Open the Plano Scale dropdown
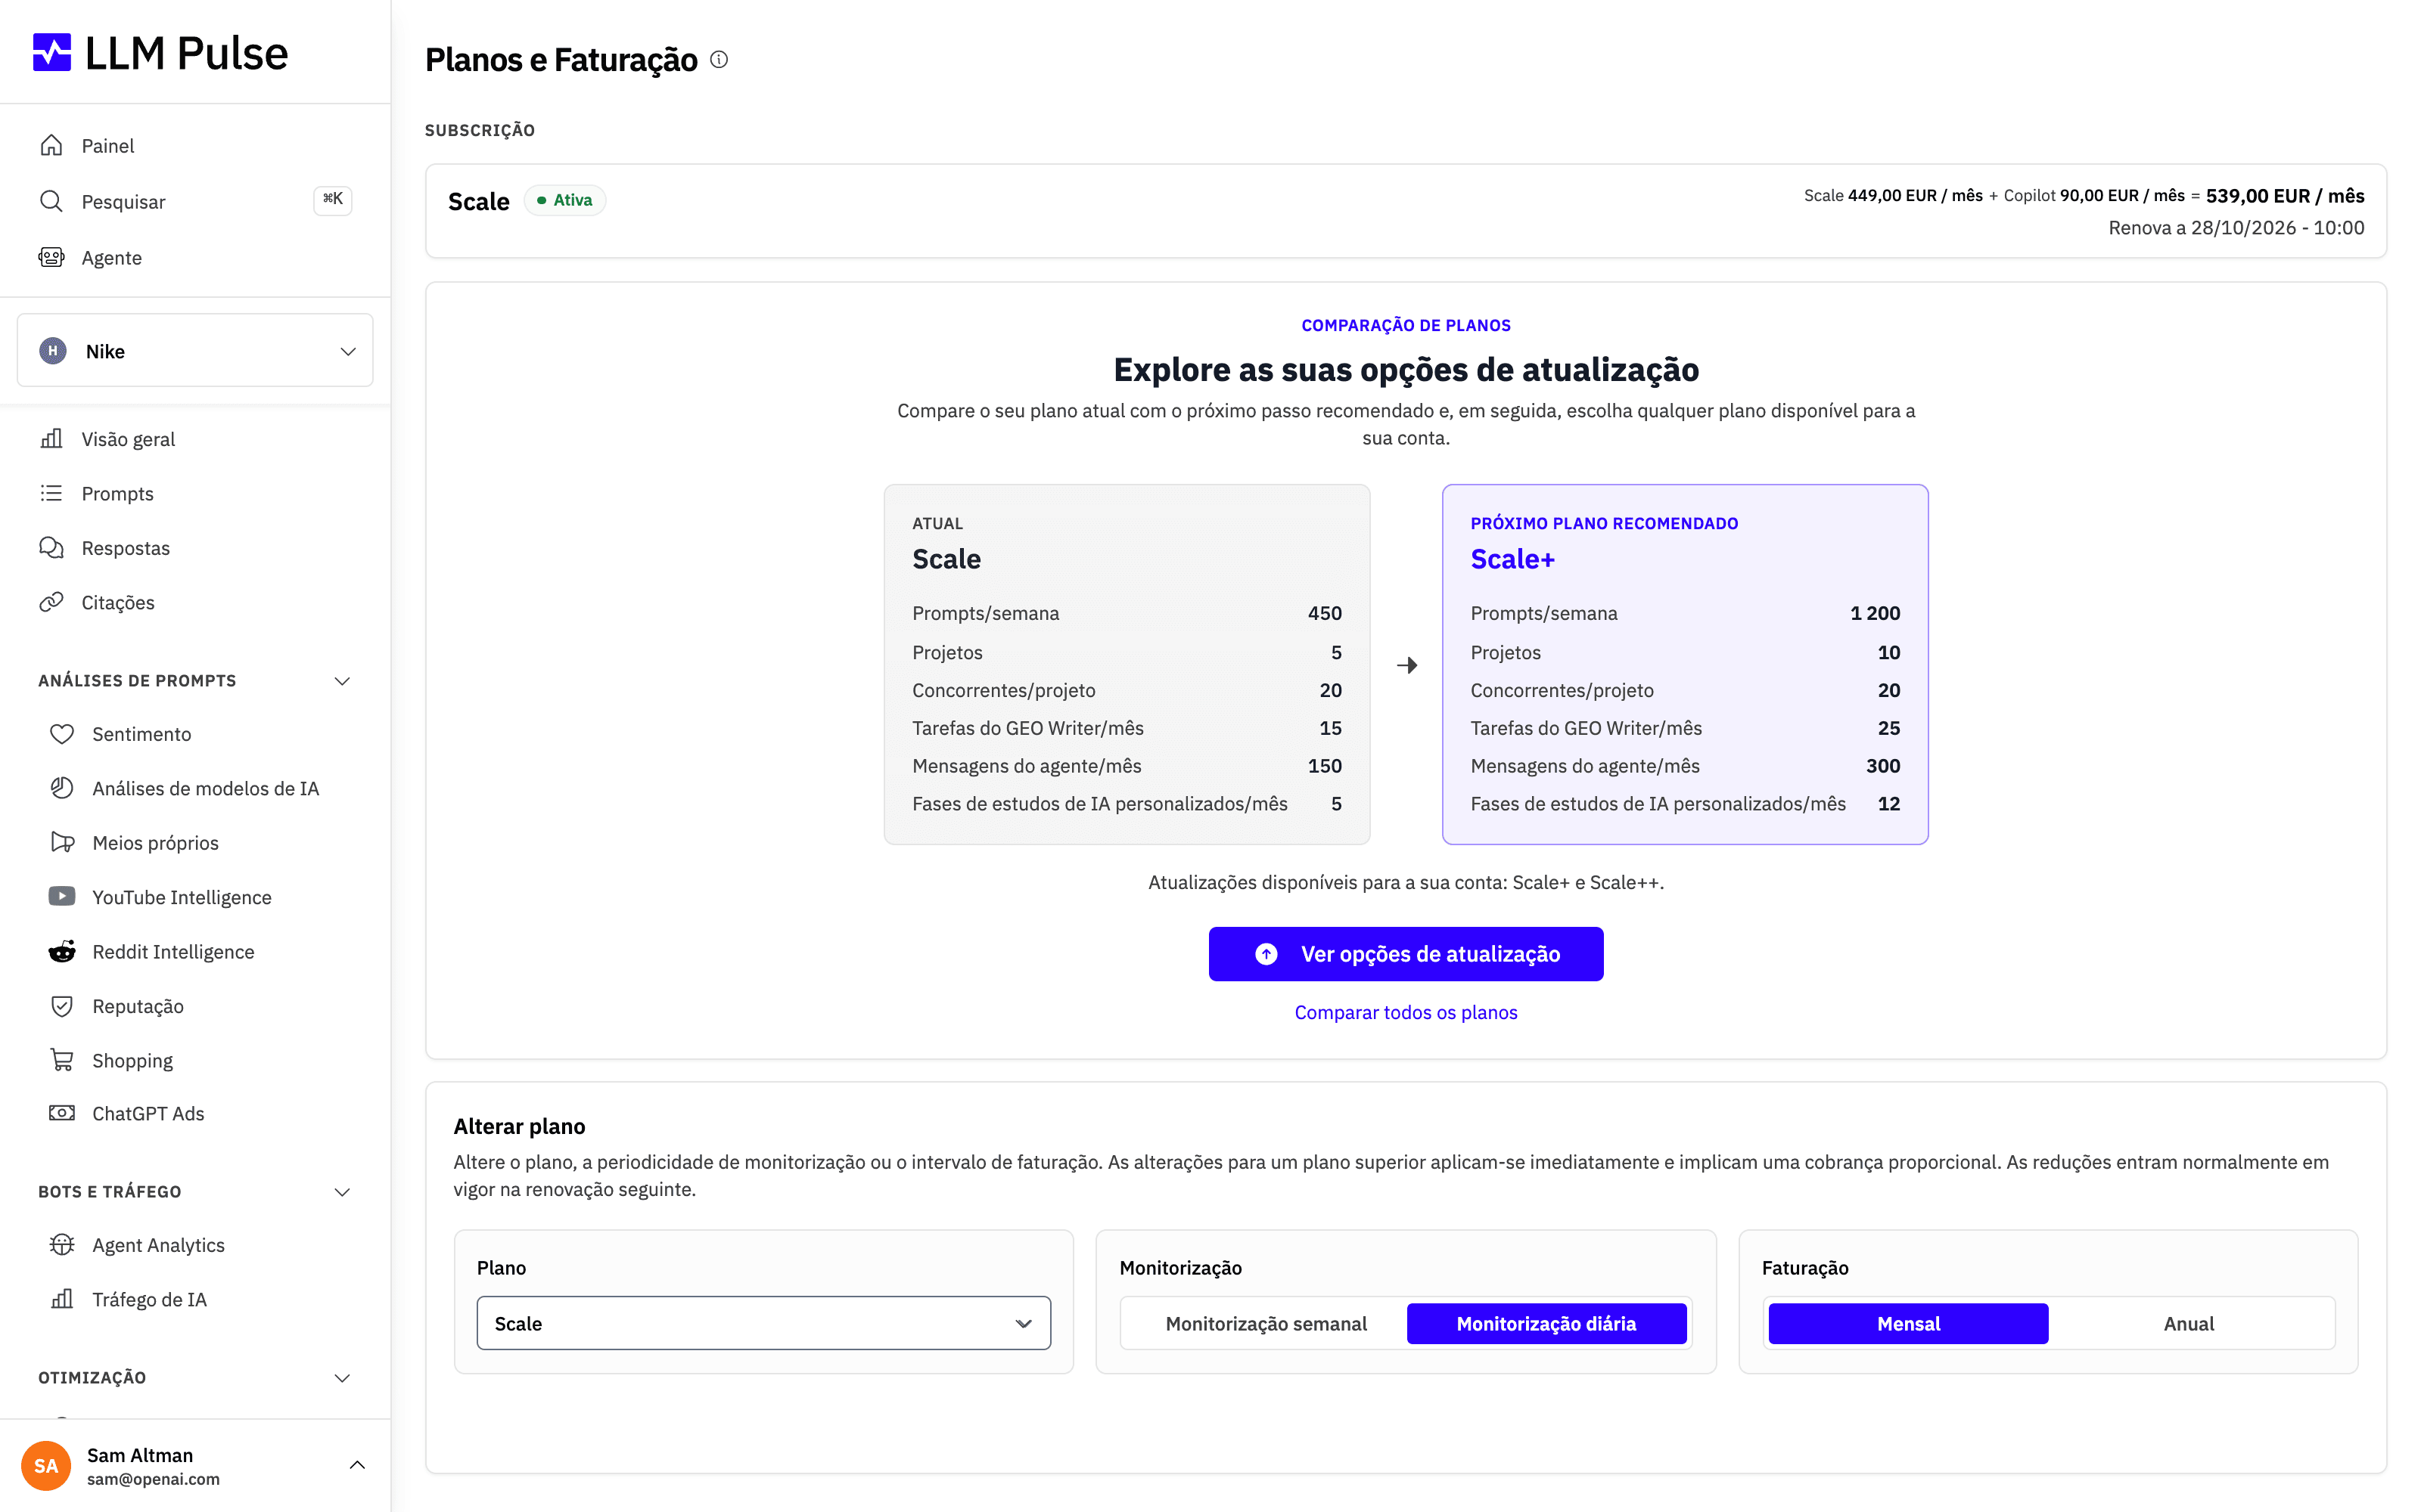The width and height of the screenshot is (2421, 1512). 763,1323
